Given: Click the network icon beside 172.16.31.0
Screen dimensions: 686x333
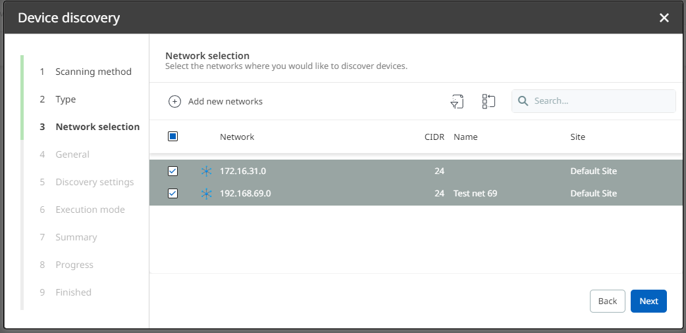Looking at the screenshot, I should pos(207,171).
